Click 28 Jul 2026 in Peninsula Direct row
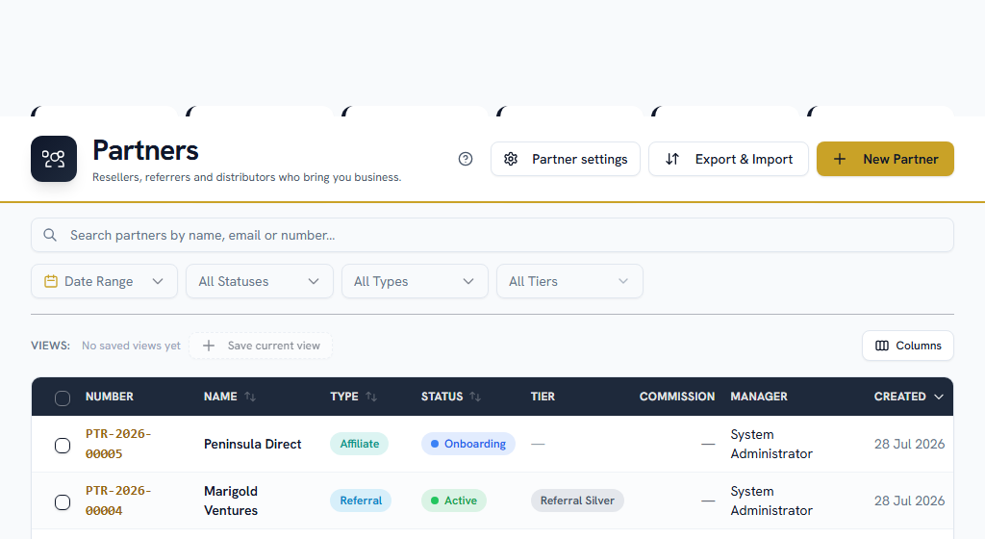 click(909, 444)
